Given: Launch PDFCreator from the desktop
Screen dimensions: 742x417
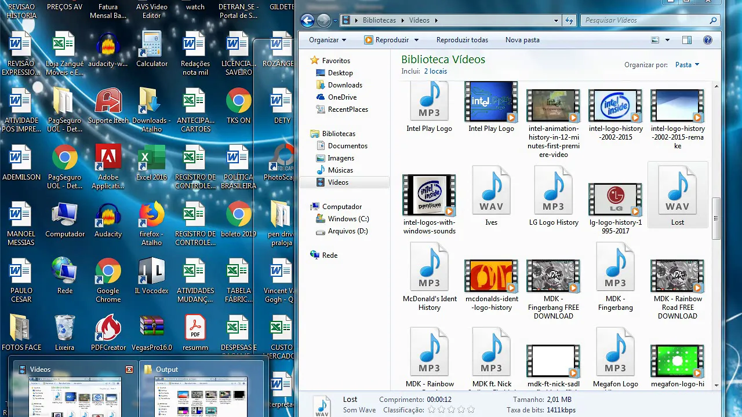Looking at the screenshot, I should [x=108, y=334].
